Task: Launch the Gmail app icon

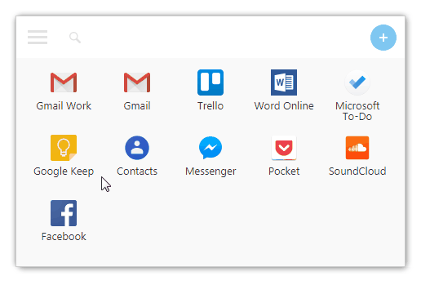Action: coord(137,82)
